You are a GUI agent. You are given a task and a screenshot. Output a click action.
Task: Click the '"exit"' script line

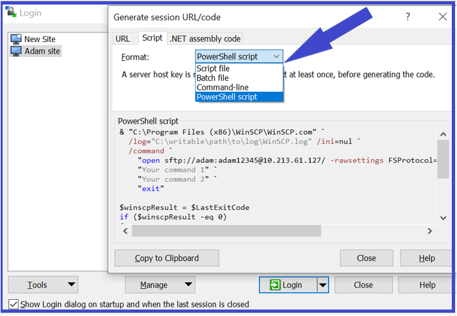151,188
